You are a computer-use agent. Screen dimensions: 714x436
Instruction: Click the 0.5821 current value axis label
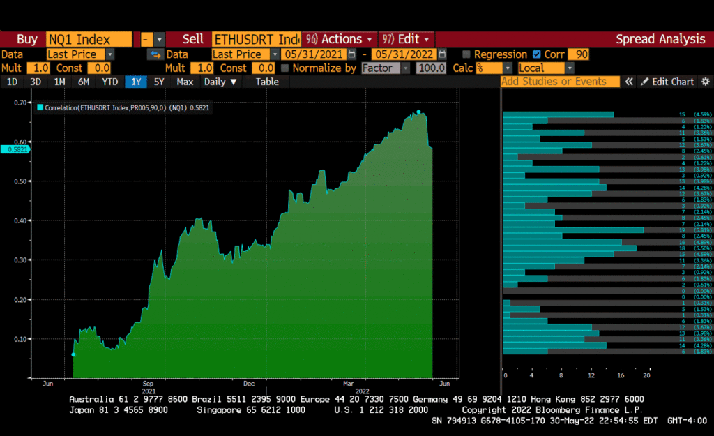tap(15, 149)
